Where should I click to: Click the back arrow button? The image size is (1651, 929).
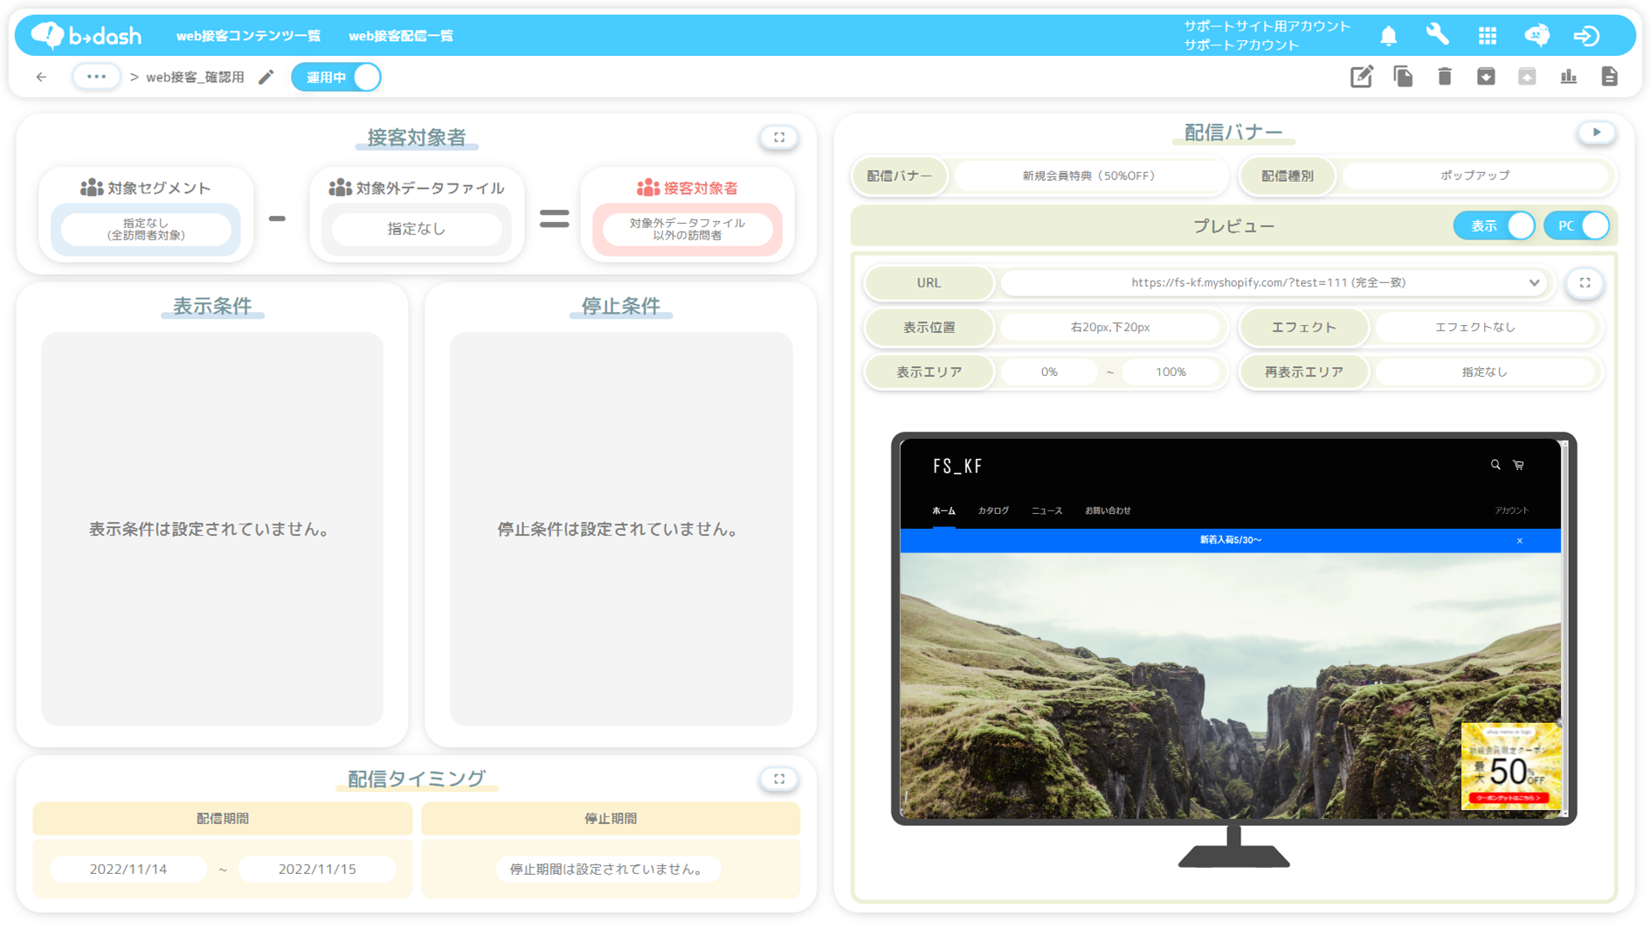[41, 77]
